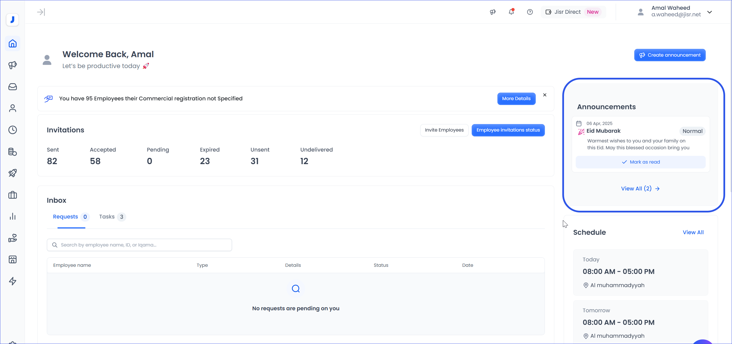Expand View All (2) announcements
The height and width of the screenshot is (344, 732).
click(640, 189)
